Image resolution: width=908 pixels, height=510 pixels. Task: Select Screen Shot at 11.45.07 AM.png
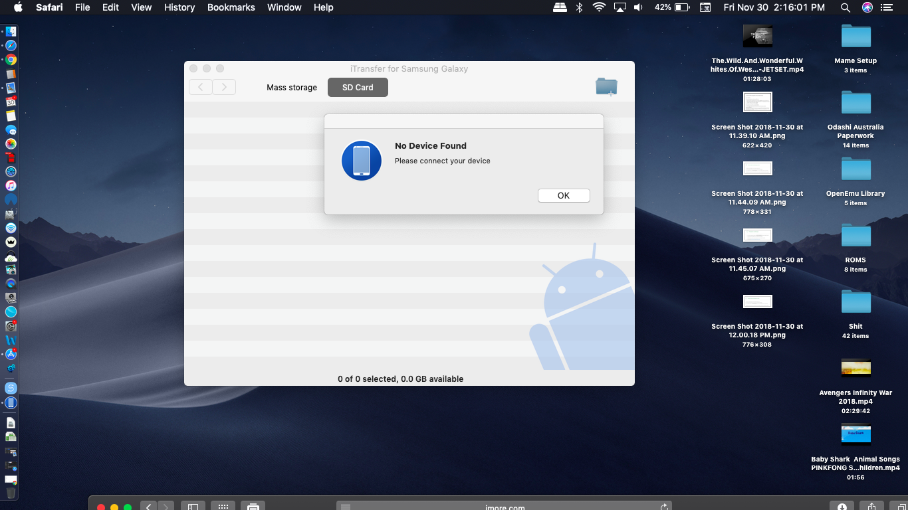coord(758,235)
